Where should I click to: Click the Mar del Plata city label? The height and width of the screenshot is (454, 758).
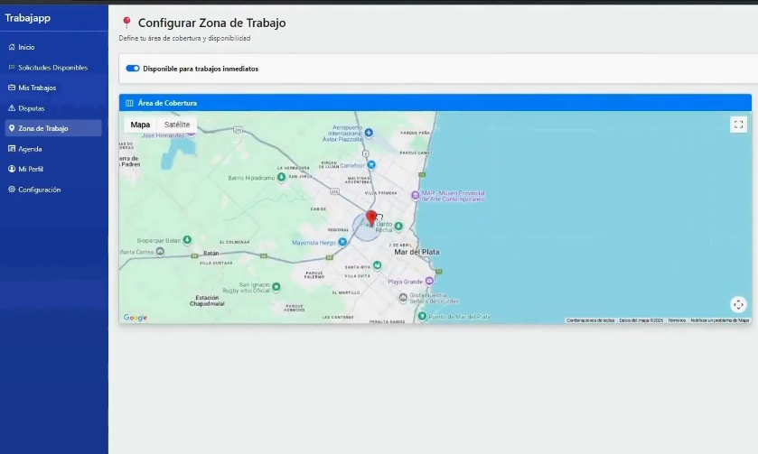click(416, 252)
